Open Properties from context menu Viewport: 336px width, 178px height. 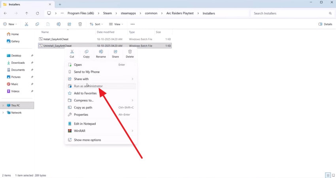(101, 115)
